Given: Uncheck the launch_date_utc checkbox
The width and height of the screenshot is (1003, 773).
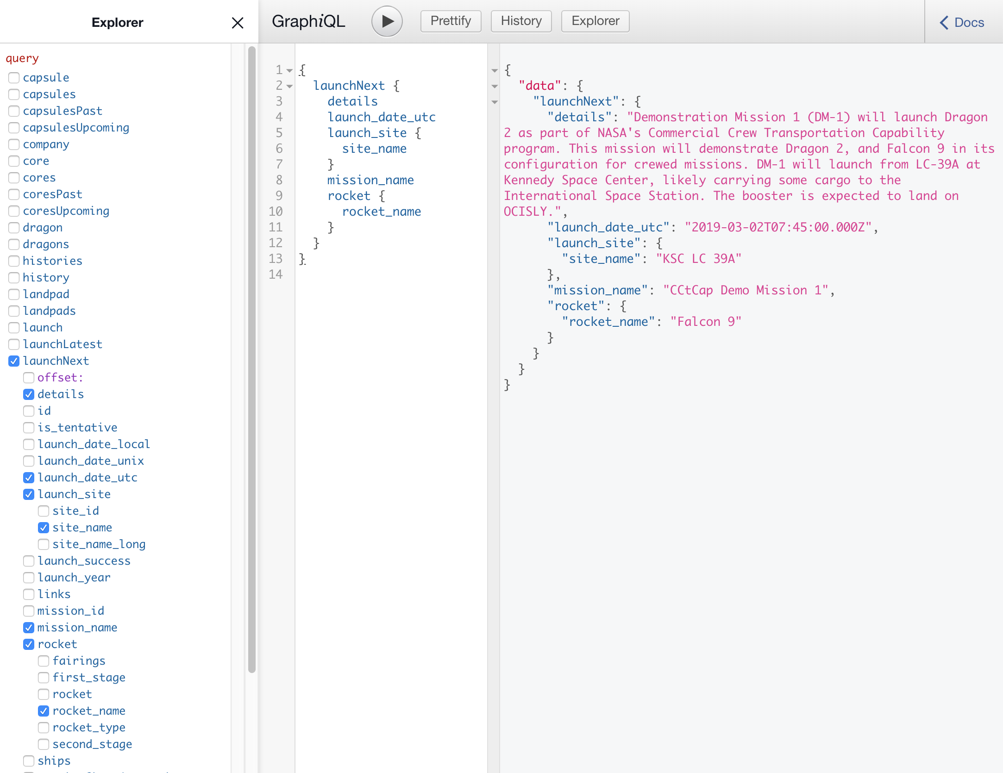Looking at the screenshot, I should 29,478.
